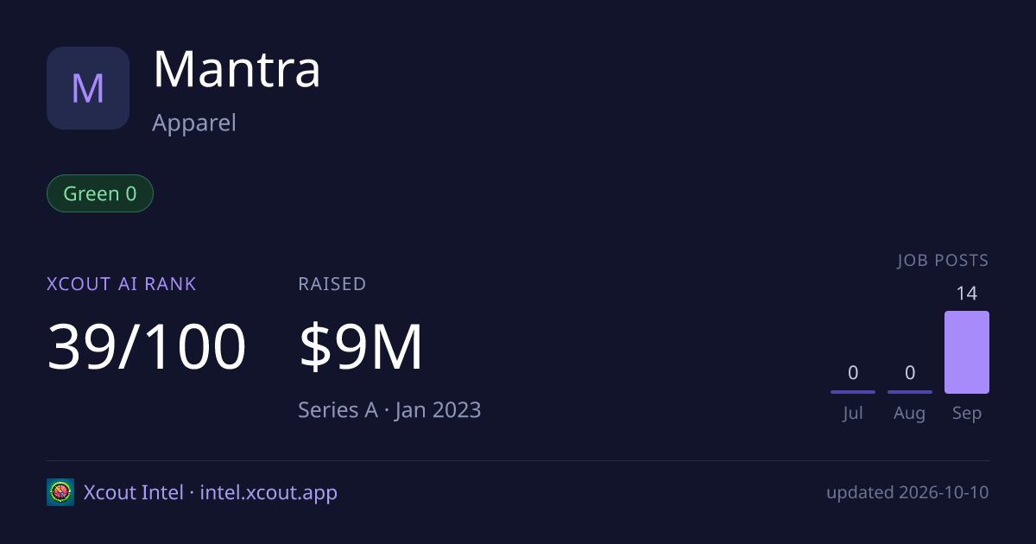
Task: Click the 39/100 rank score
Action: click(x=147, y=347)
